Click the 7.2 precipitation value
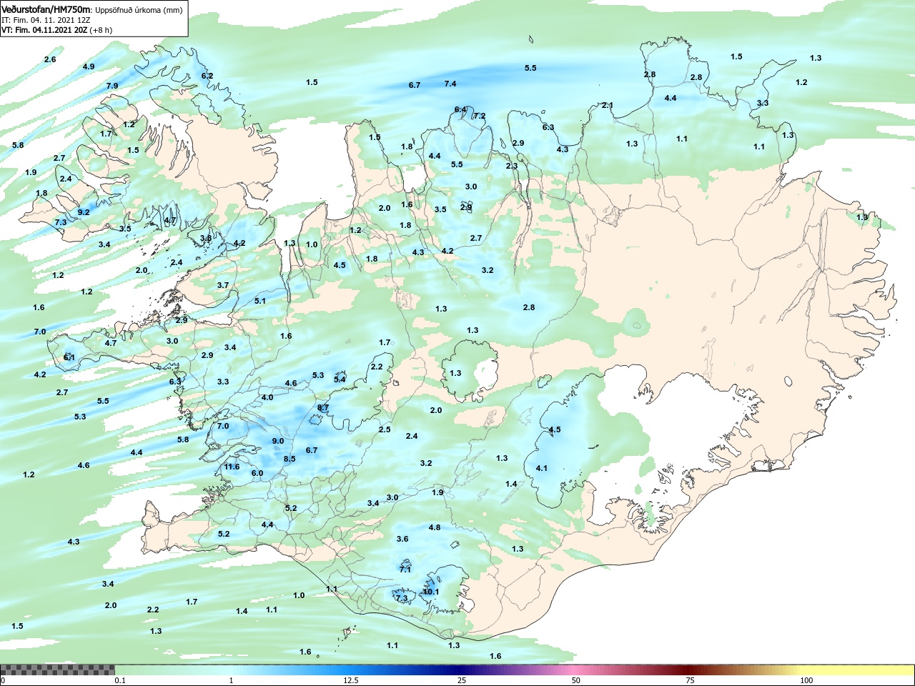Screen dimensions: 915x686 click(x=480, y=116)
